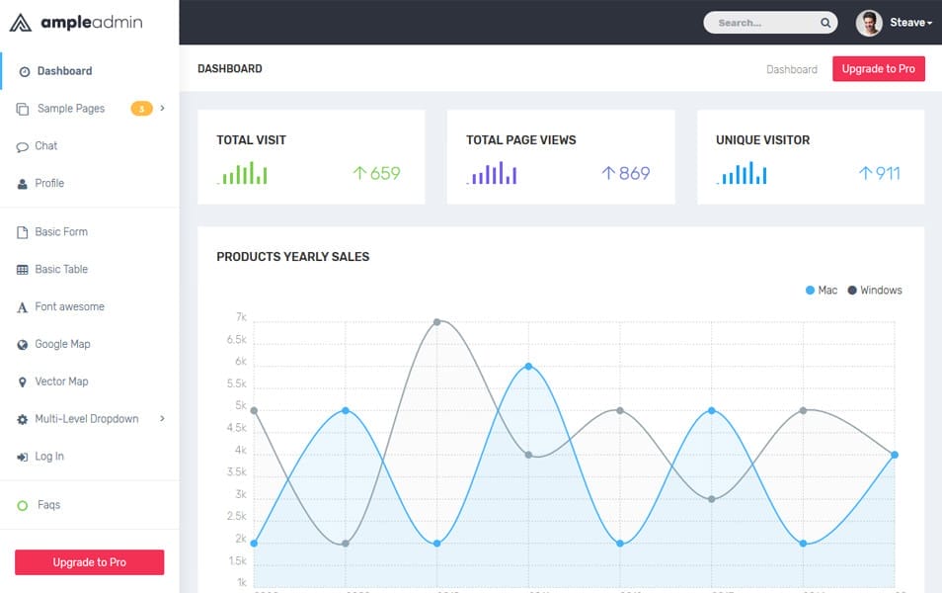Click the ampleadmin logo icon
This screenshot has height=593, width=942.
(19, 21)
